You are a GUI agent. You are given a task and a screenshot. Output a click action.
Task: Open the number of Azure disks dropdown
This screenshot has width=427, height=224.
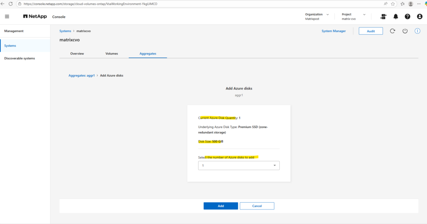pyautogui.click(x=239, y=166)
